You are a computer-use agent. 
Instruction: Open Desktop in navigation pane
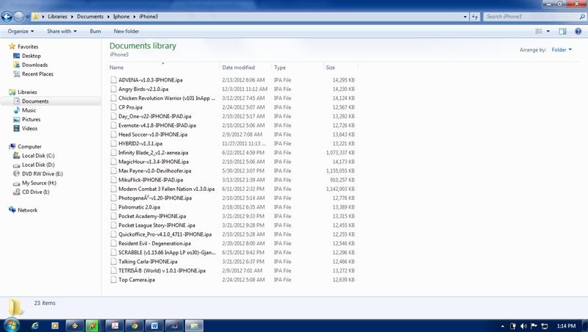coord(31,56)
